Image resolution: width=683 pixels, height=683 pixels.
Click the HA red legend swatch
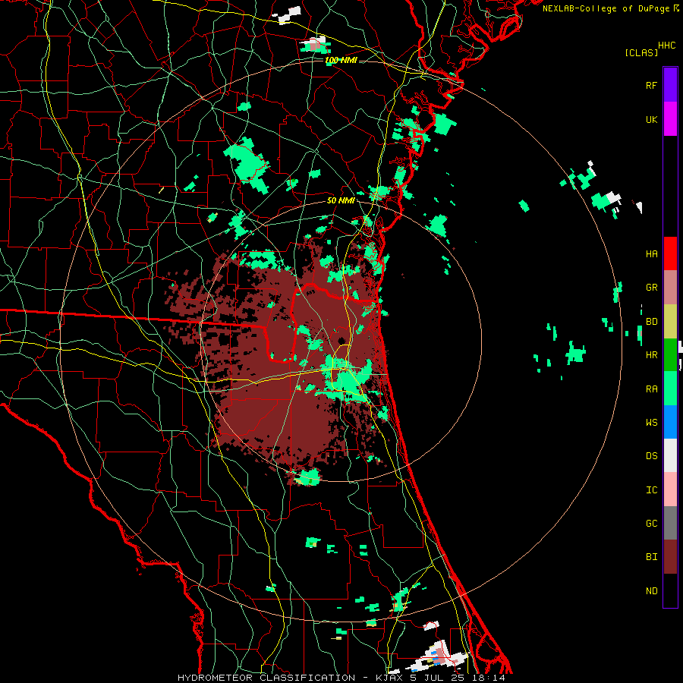pyautogui.click(x=670, y=253)
